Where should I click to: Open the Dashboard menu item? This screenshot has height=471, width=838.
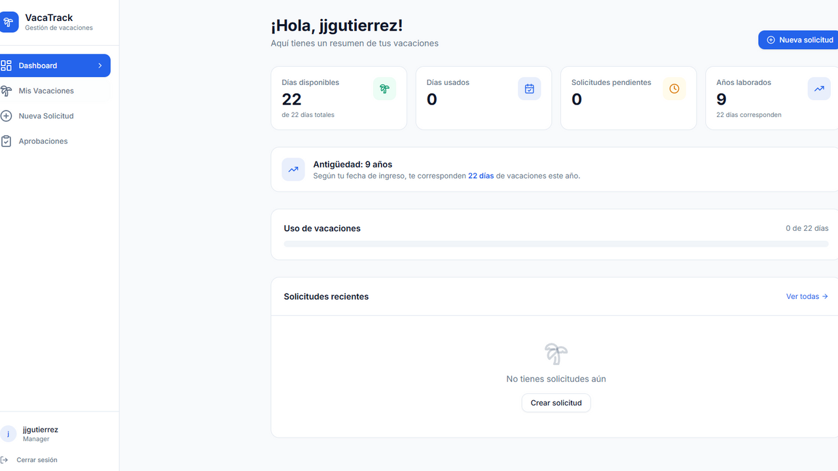(55, 65)
